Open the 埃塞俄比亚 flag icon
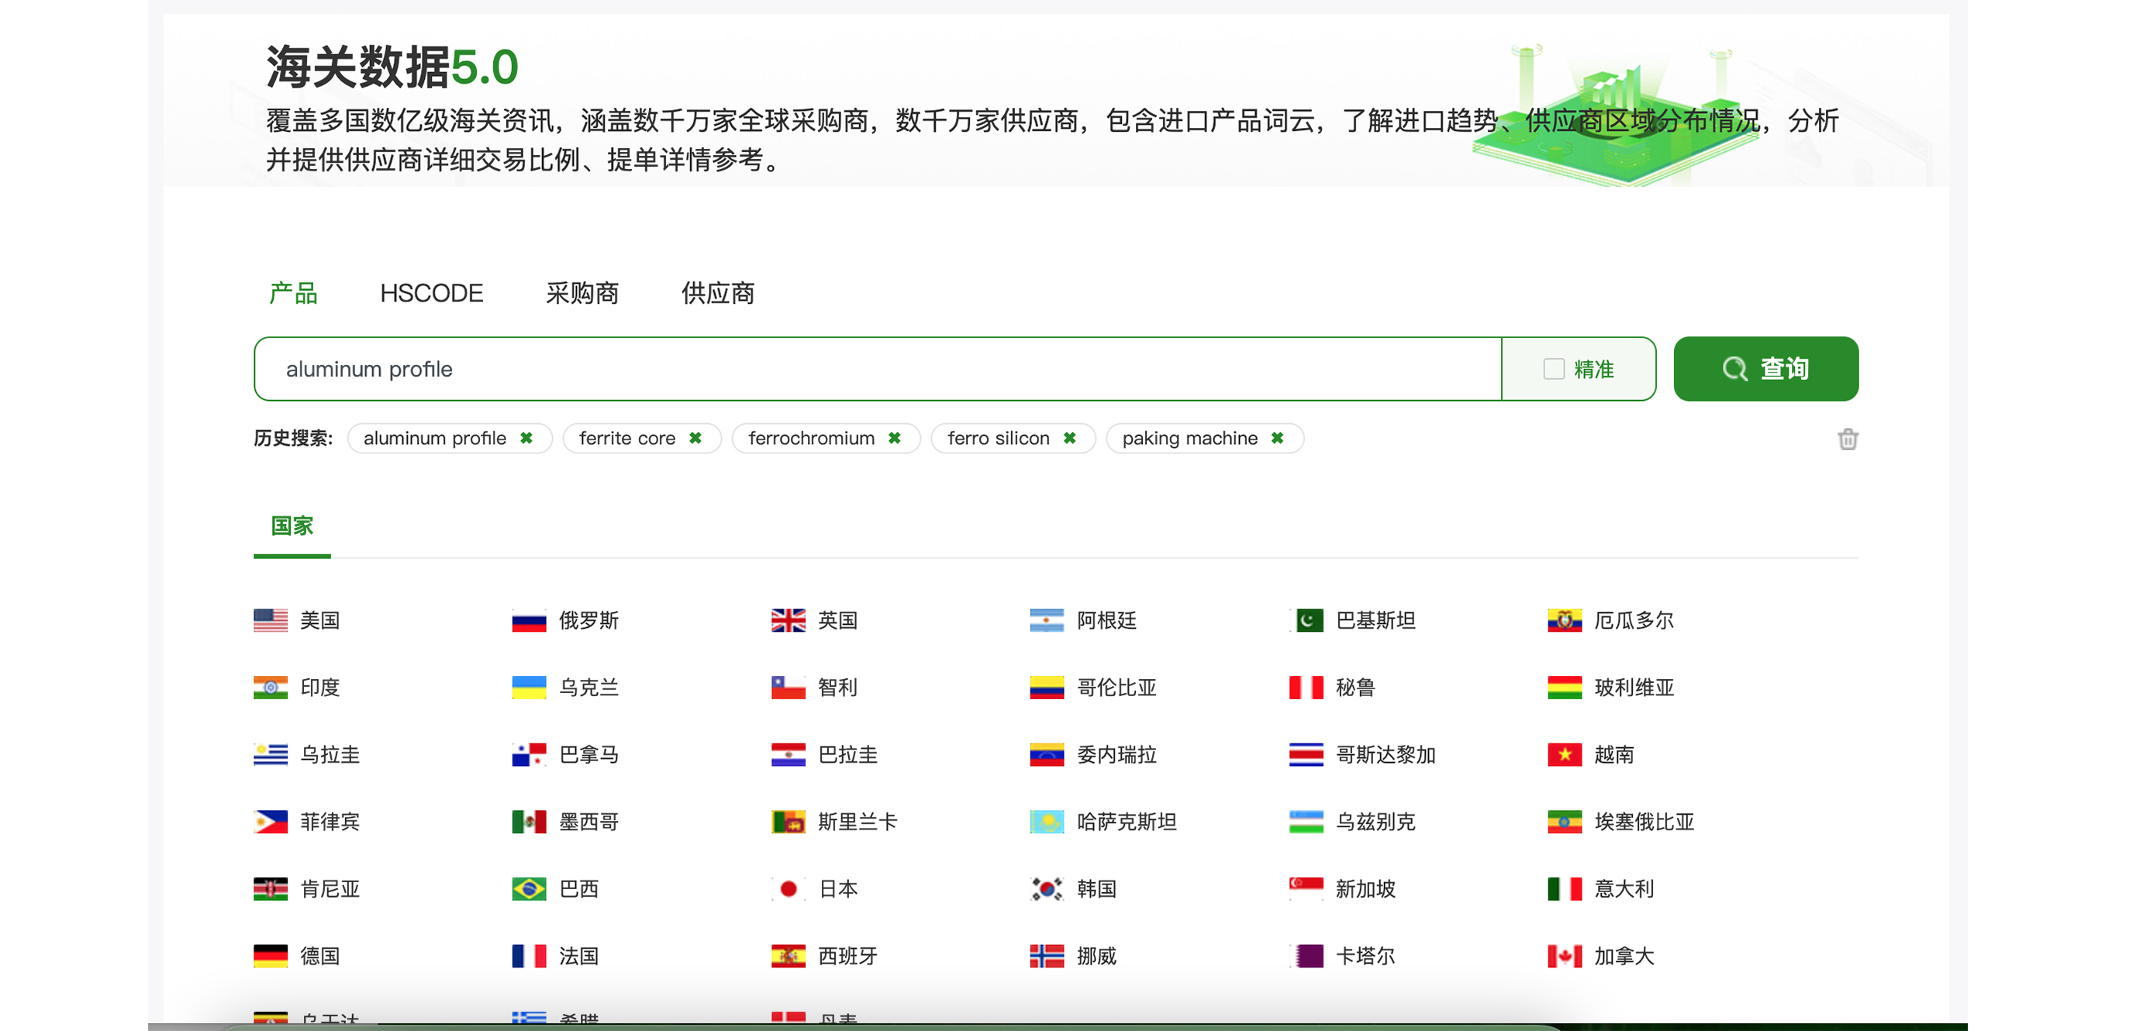The image size is (2150, 1031). coord(1565,822)
